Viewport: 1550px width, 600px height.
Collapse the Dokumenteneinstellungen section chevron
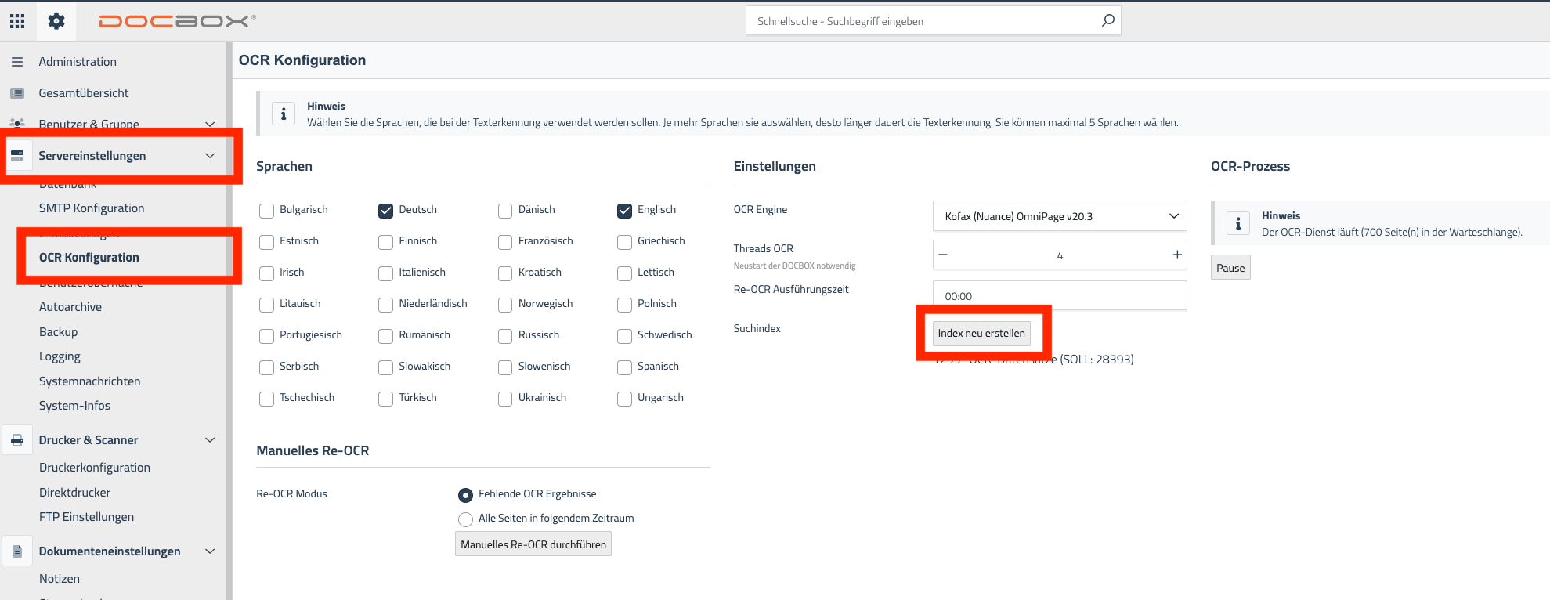pos(210,551)
